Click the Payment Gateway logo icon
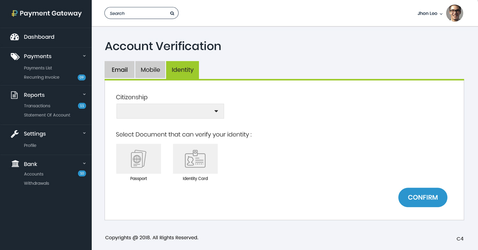478x250 pixels. (14, 13)
